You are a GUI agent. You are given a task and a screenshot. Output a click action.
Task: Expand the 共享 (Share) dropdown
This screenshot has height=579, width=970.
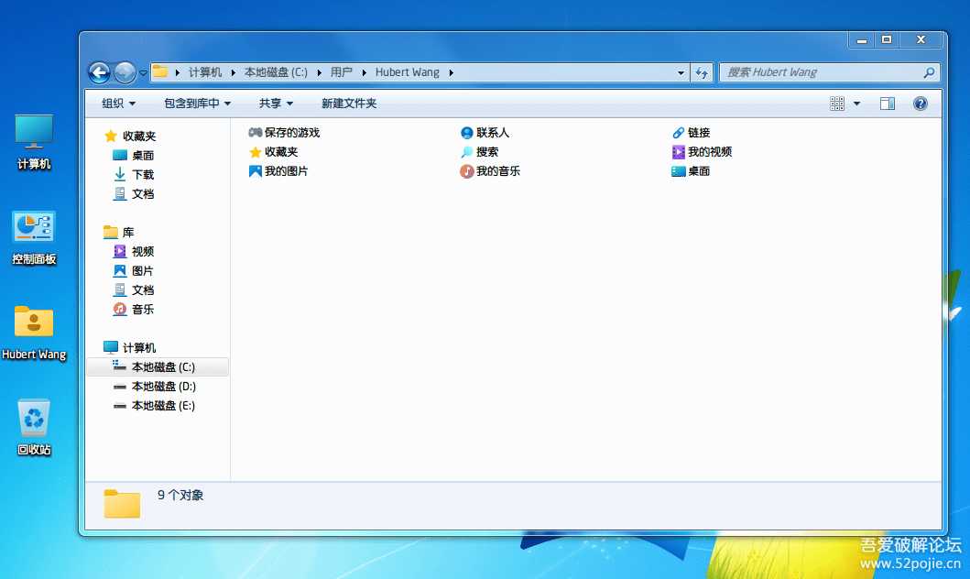[x=273, y=103]
